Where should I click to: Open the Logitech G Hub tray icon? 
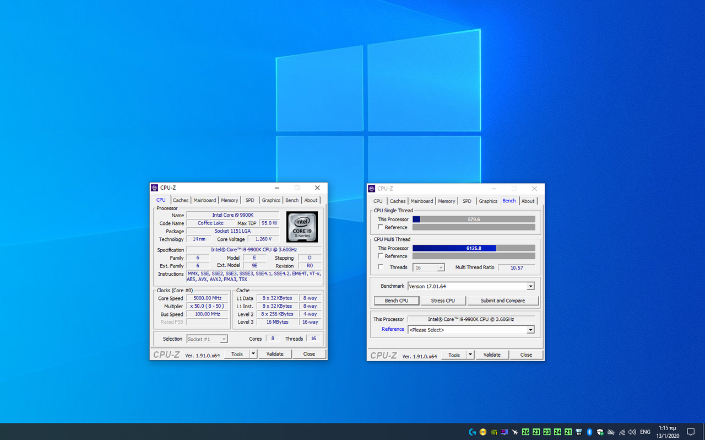pyautogui.click(x=472, y=432)
